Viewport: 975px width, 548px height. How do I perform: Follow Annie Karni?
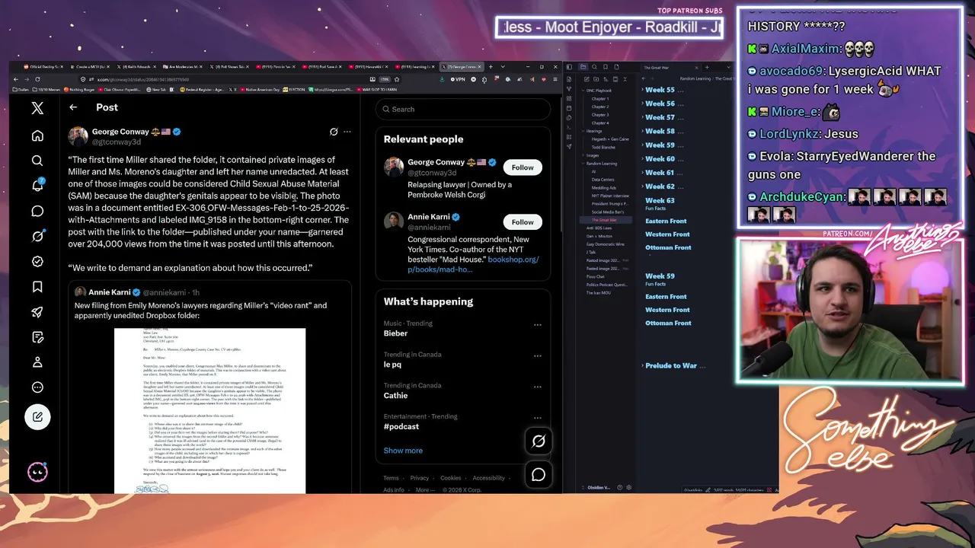click(523, 222)
